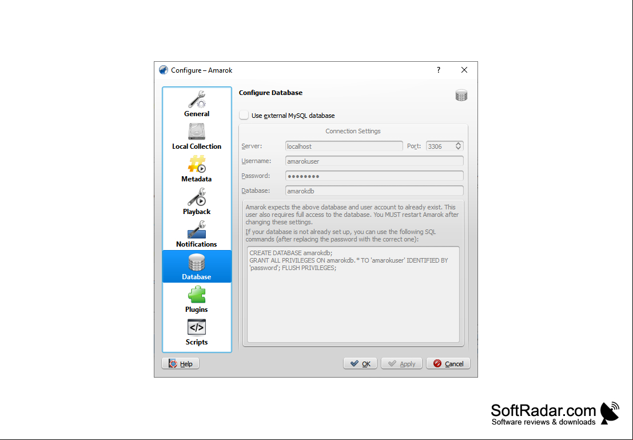Screen dimensions: 633x440
Task: Click the Username: label
Action: 256,161
